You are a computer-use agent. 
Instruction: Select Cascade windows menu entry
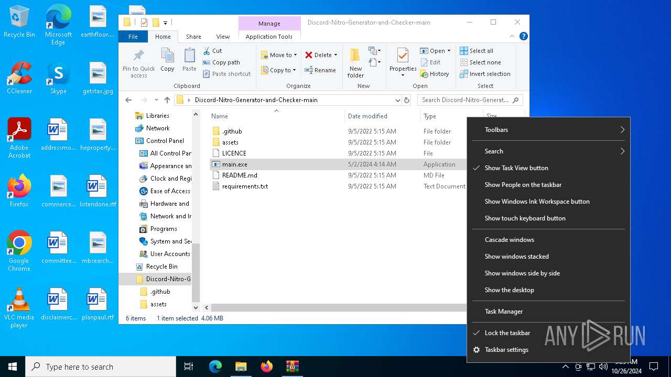click(548, 240)
